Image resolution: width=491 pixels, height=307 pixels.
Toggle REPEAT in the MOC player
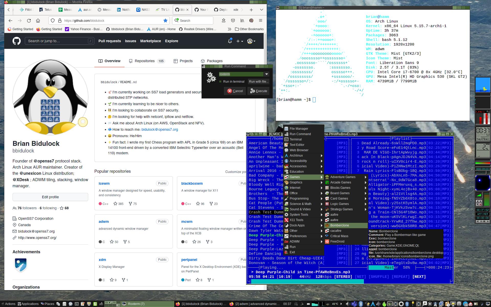point(400,277)
